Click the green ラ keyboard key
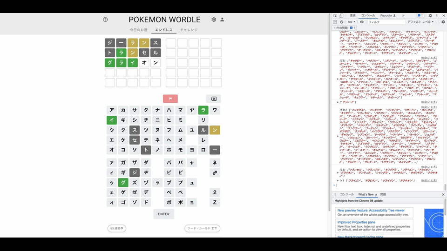447x251 pixels. tap(203, 110)
